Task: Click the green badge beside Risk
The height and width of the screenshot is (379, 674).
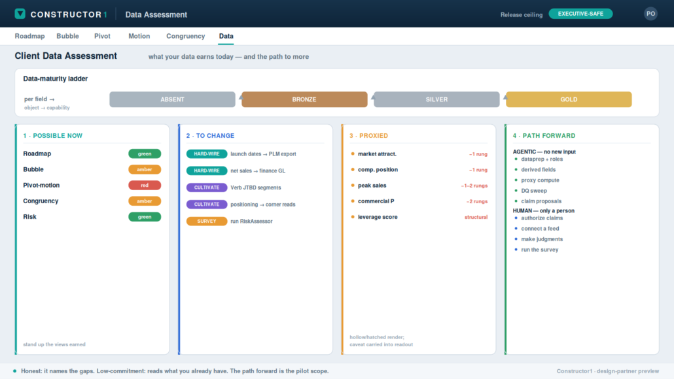Action: tap(145, 217)
